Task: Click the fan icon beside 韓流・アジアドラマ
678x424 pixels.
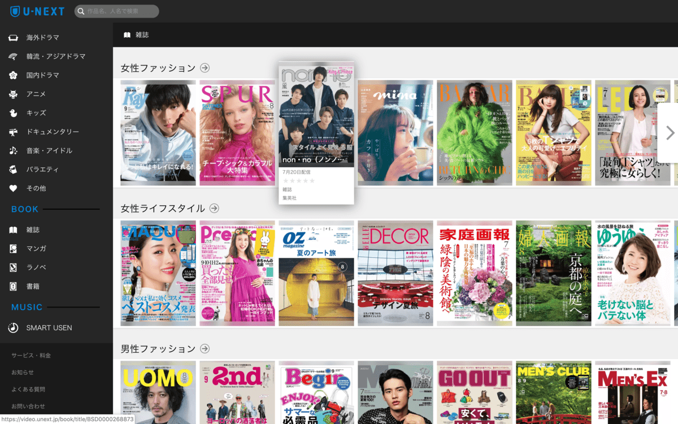Action: tap(13, 57)
